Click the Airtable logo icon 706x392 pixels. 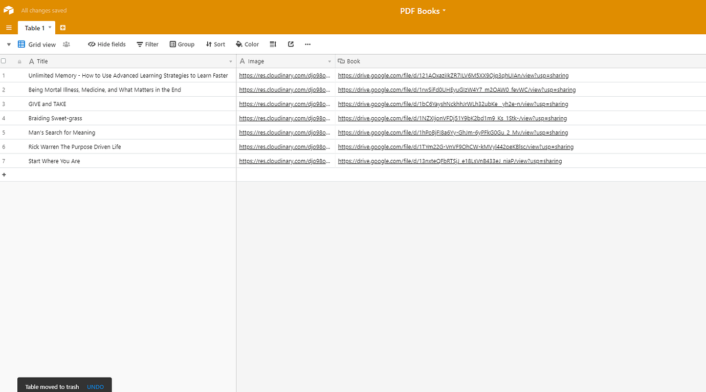8,10
